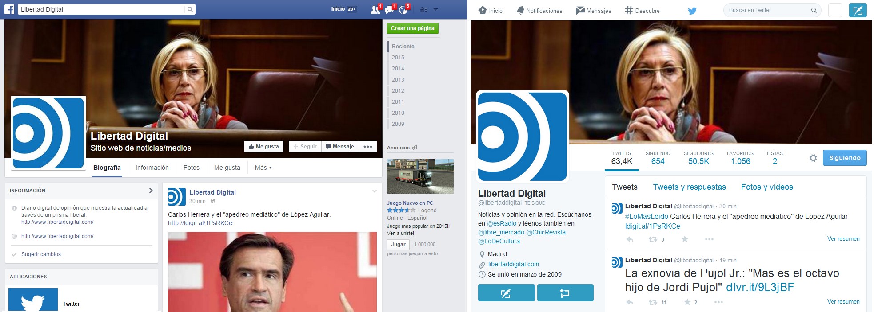Click compose tweet icon in top bar

coord(858,10)
